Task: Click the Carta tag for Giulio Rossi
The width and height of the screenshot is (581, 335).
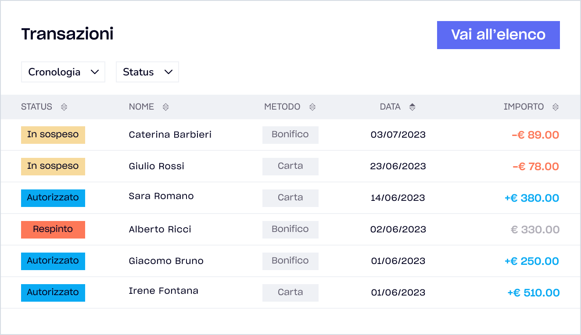Action: click(x=290, y=166)
